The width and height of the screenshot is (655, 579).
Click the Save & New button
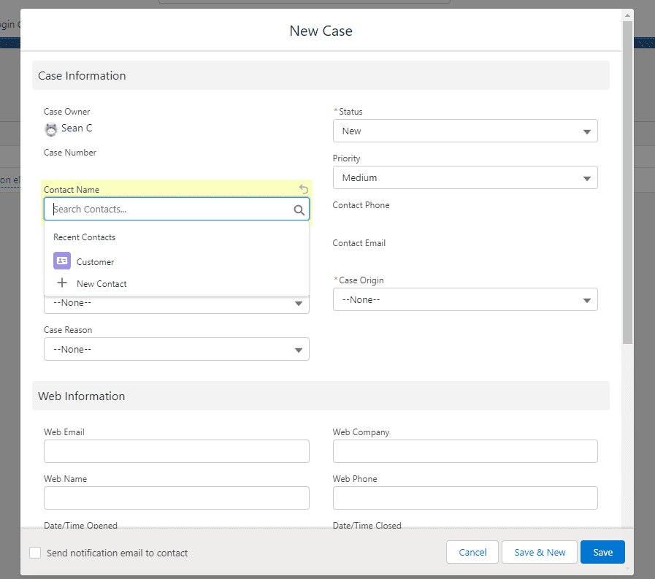[x=540, y=552]
